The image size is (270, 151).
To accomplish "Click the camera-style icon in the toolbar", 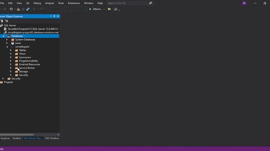I will (x=116, y=9).
